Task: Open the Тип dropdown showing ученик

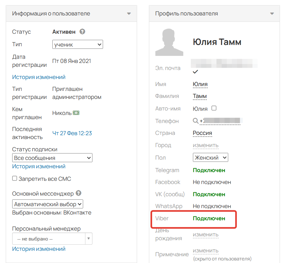Action: click(x=77, y=45)
